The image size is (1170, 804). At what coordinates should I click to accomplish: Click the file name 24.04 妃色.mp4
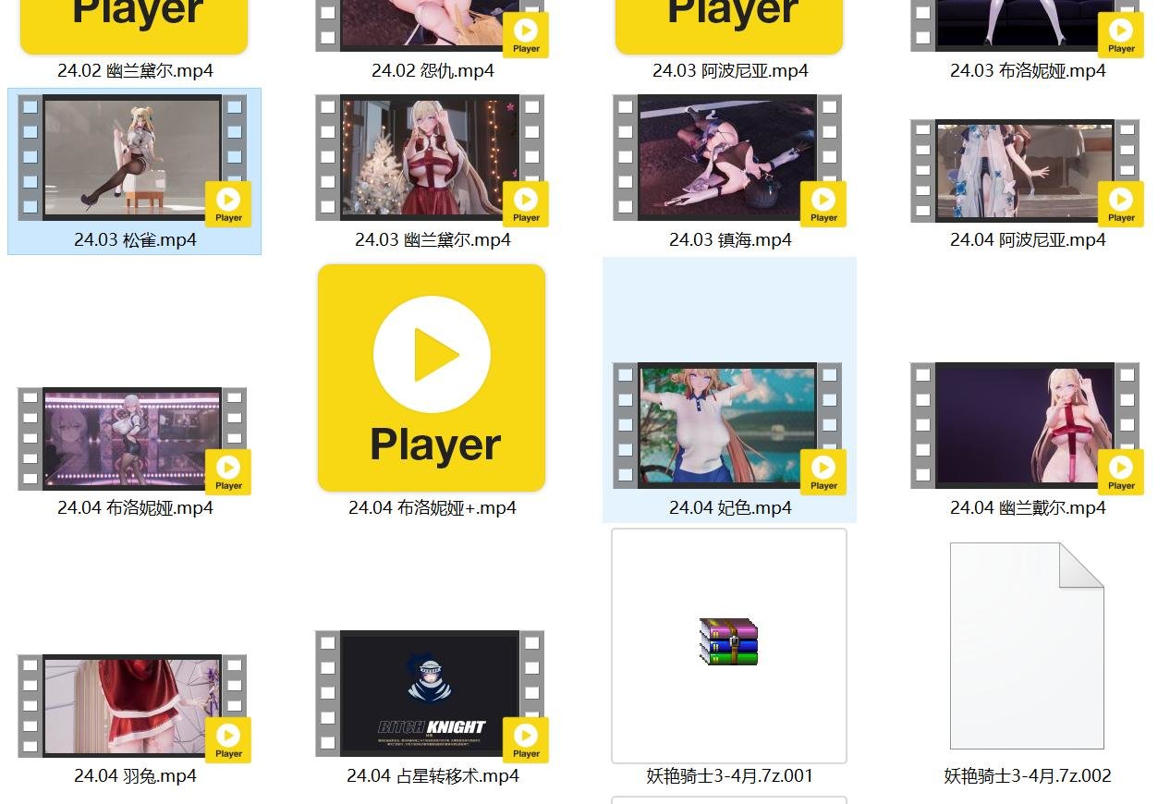pyautogui.click(x=730, y=508)
